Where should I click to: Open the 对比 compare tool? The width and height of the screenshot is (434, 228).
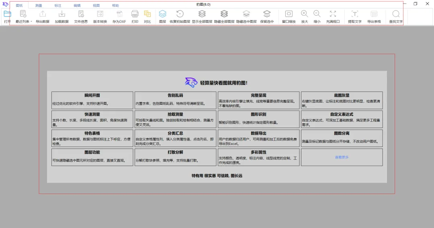click(147, 16)
